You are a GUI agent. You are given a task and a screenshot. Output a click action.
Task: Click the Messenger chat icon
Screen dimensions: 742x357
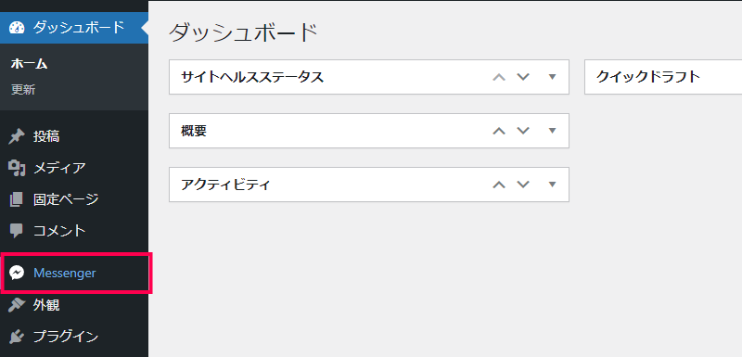17,274
